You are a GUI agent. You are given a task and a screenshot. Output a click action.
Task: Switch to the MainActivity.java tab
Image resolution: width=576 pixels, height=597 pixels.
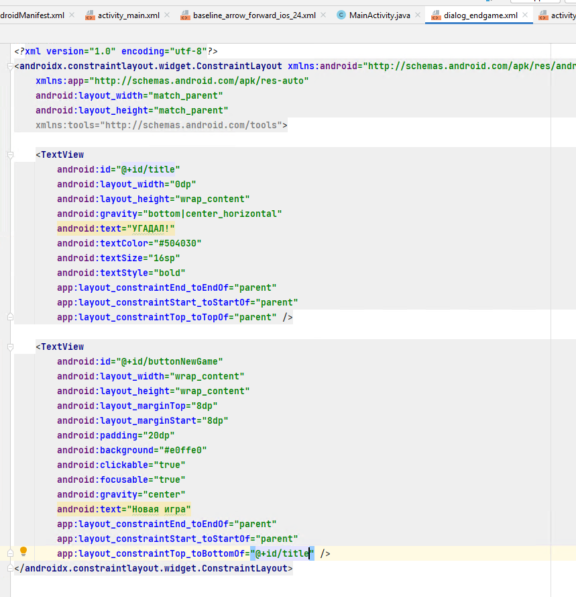pos(380,15)
